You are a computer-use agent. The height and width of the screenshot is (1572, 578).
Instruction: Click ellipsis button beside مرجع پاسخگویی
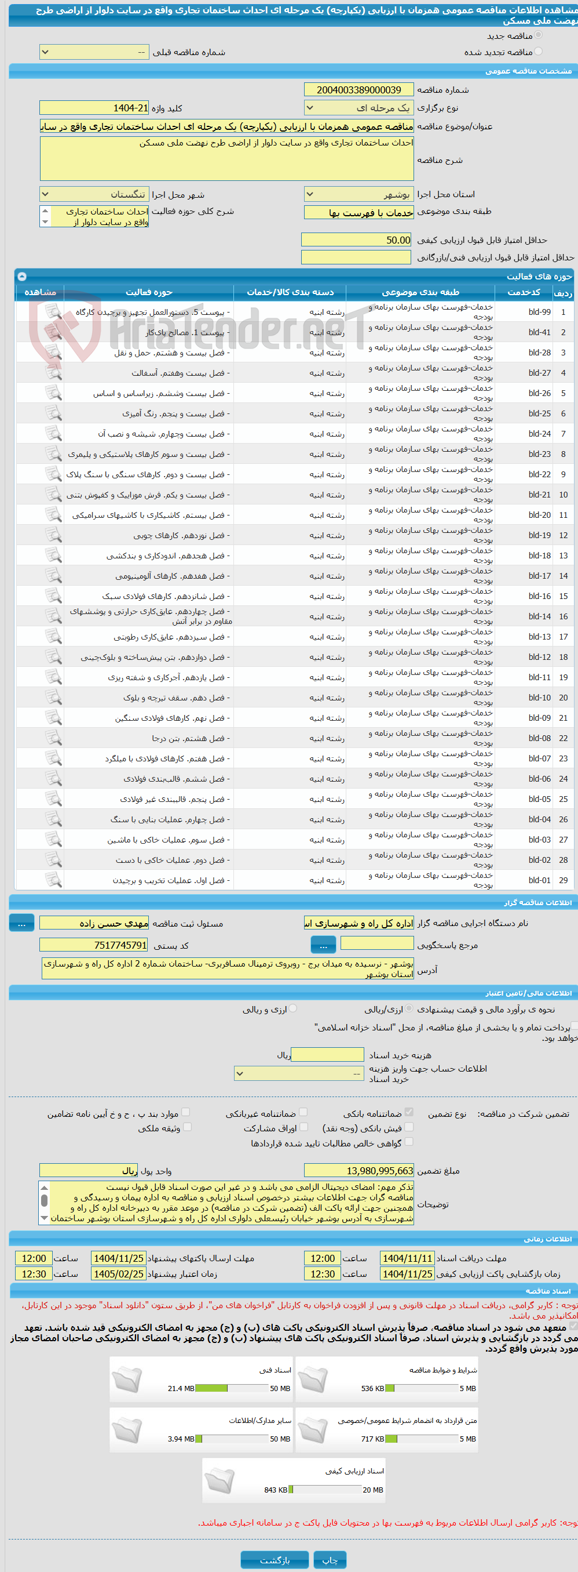pos(323,945)
